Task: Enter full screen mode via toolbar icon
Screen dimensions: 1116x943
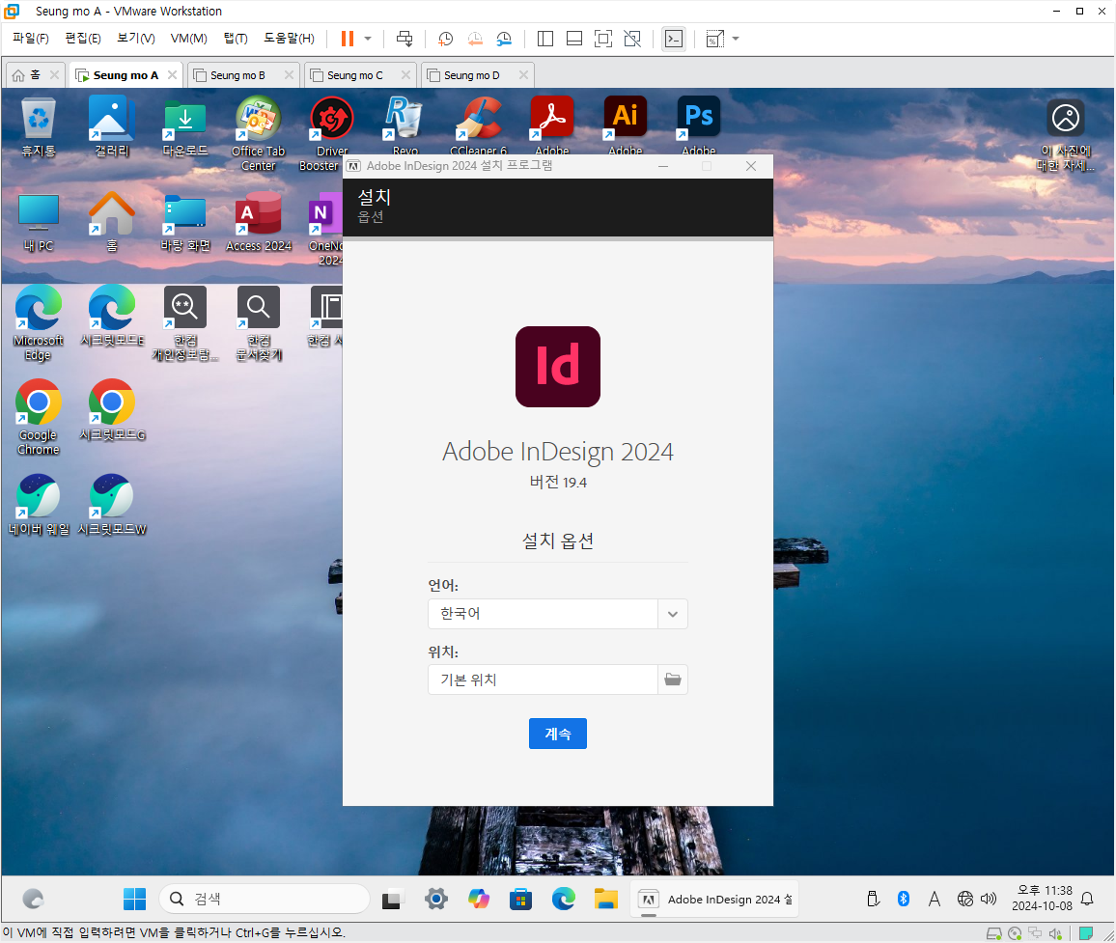Action: click(x=602, y=39)
